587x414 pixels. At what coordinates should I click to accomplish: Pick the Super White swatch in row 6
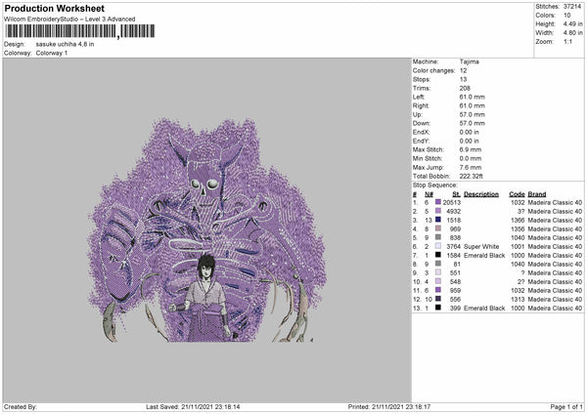(x=438, y=246)
